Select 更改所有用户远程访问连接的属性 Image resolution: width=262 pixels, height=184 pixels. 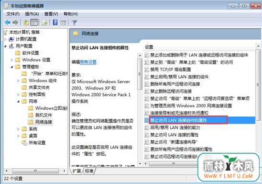pyautogui.click(x=178, y=149)
